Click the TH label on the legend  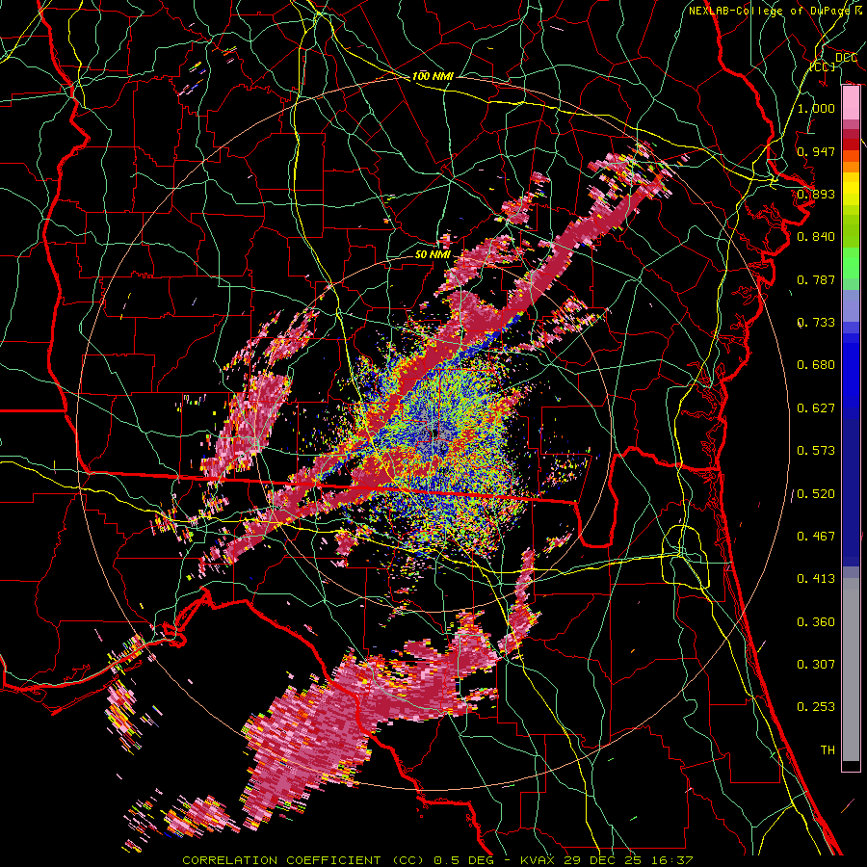click(x=828, y=750)
